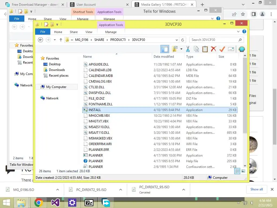Viewport: 277px width, 208px height.
Task: Click SHARE in address breadcrumb
Action: click(x=99, y=40)
